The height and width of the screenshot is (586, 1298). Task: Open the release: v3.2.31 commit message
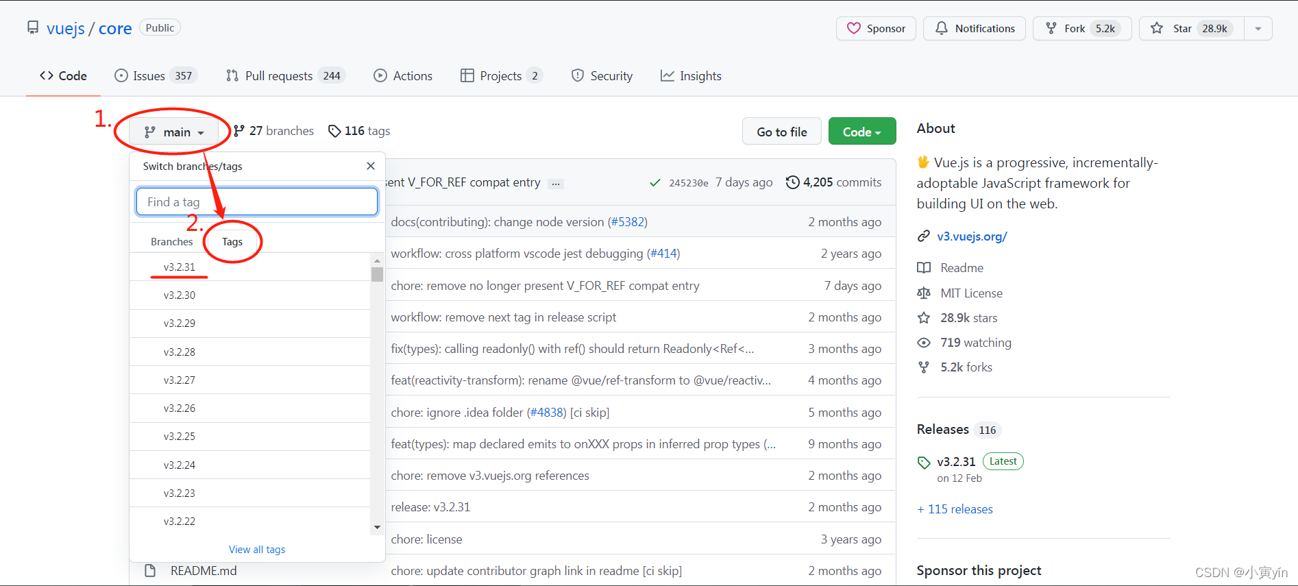[x=430, y=507]
